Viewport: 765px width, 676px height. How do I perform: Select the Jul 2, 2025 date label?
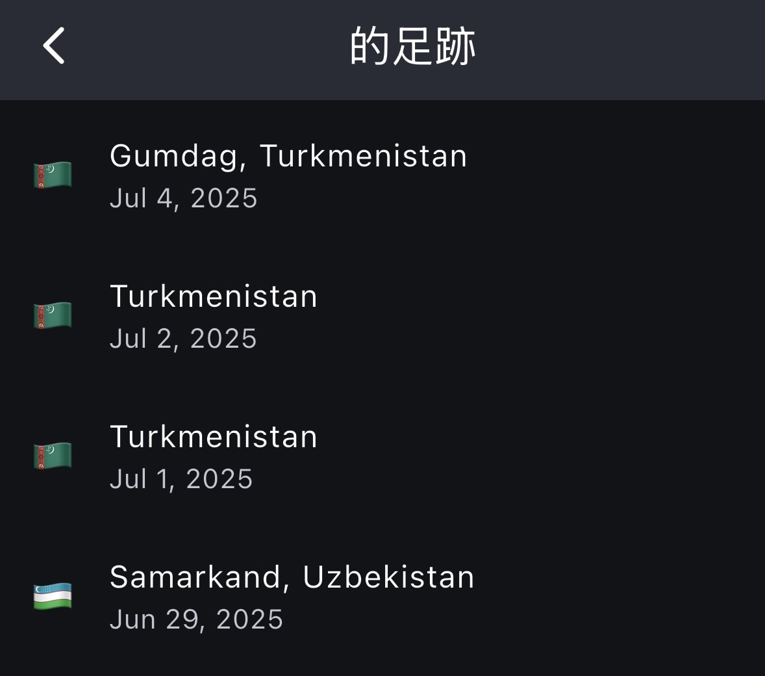183,339
